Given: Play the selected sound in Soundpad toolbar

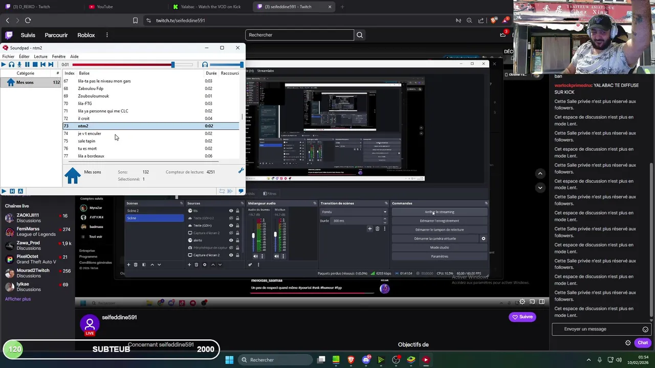Looking at the screenshot, I should [4, 64].
